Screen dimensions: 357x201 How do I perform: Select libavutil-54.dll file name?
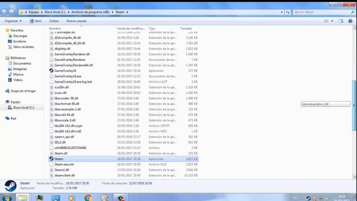coord(64,114)
